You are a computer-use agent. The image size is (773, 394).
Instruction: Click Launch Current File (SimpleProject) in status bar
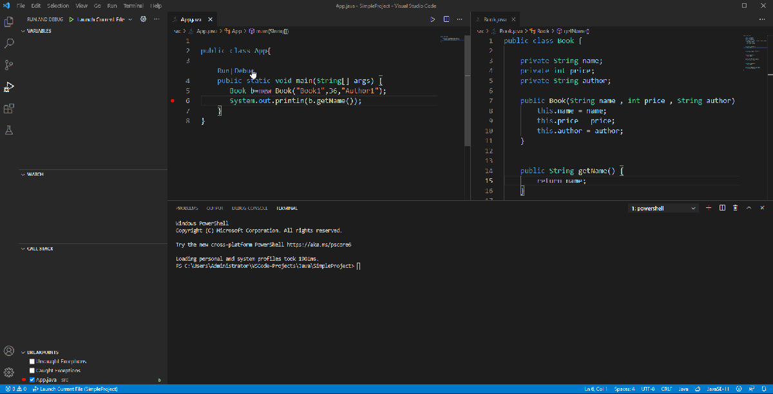(x=75, y=389)
